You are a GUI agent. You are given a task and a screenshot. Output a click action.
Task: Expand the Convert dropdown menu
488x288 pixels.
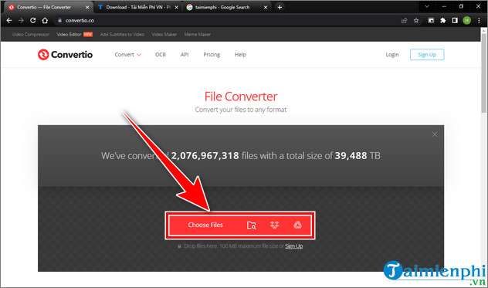127,55
